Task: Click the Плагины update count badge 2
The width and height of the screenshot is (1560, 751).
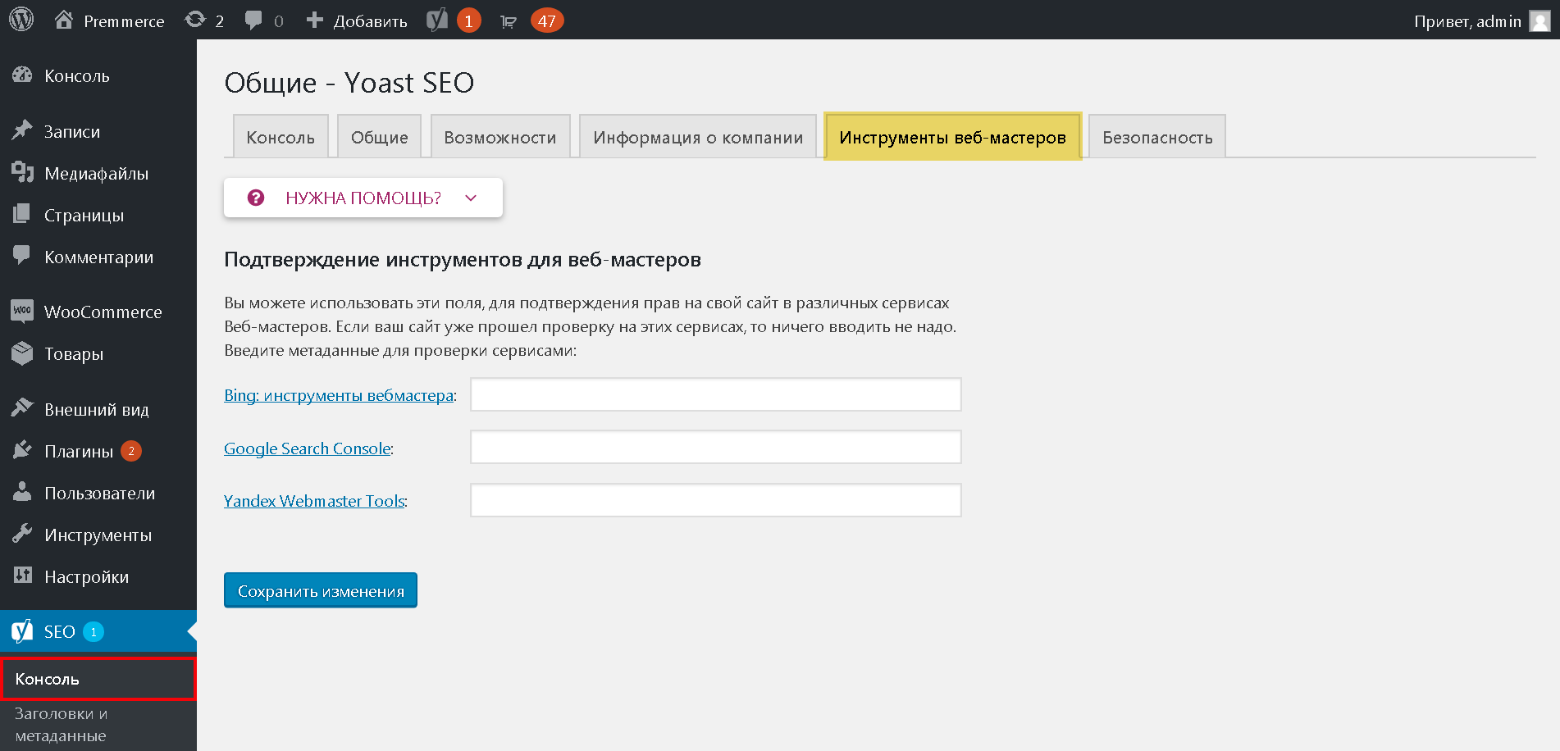Action: click(x=131, y=451)
